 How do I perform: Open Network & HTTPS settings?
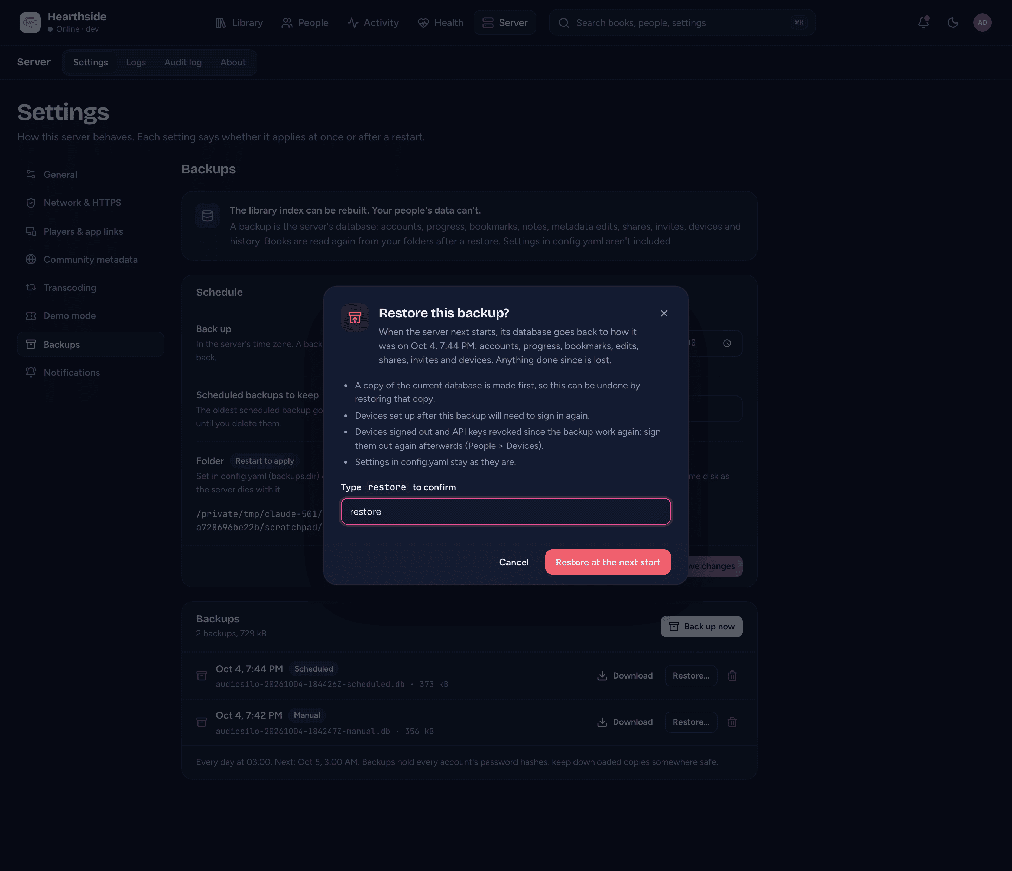(90, 203)
